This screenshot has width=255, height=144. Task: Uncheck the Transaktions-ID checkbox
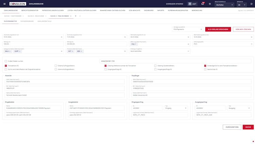click(6, 66)
